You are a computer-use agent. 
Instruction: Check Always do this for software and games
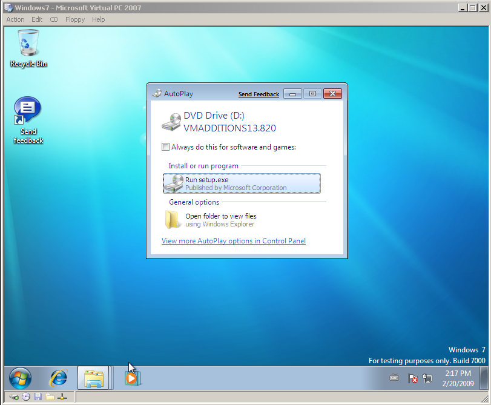[165, 147]
